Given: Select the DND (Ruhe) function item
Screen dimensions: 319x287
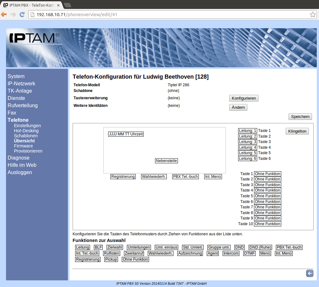Looking at the screenshot, I should [x=260, y=247].
